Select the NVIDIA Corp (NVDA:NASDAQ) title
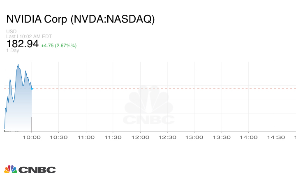This screenshot has width=296, height=185. click(80, 19)
